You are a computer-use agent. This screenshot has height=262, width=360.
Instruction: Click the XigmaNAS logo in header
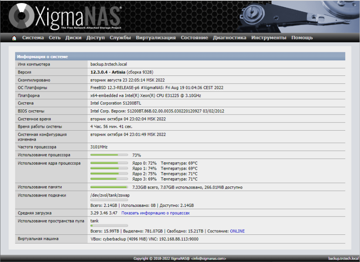pos(65,16)
